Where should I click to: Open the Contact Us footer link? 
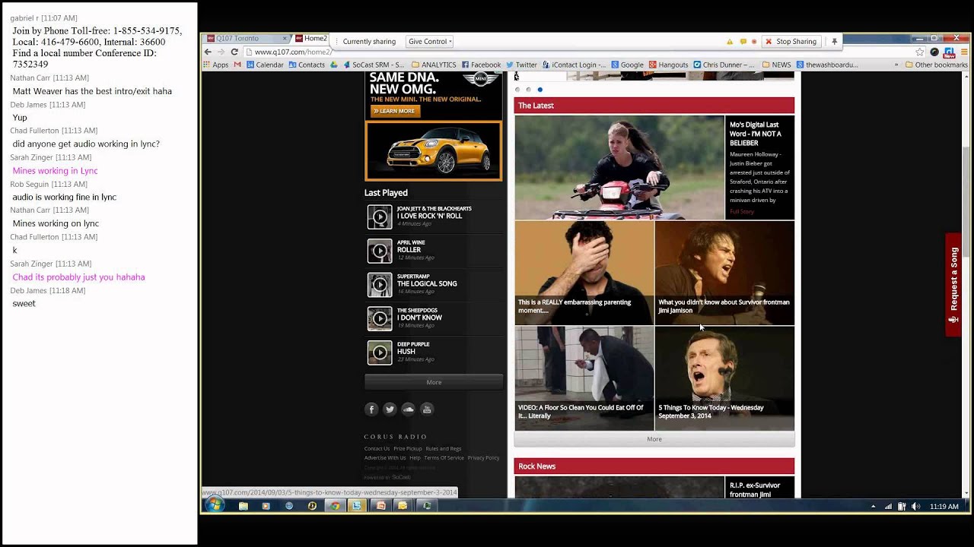click(x=377, y=448)
